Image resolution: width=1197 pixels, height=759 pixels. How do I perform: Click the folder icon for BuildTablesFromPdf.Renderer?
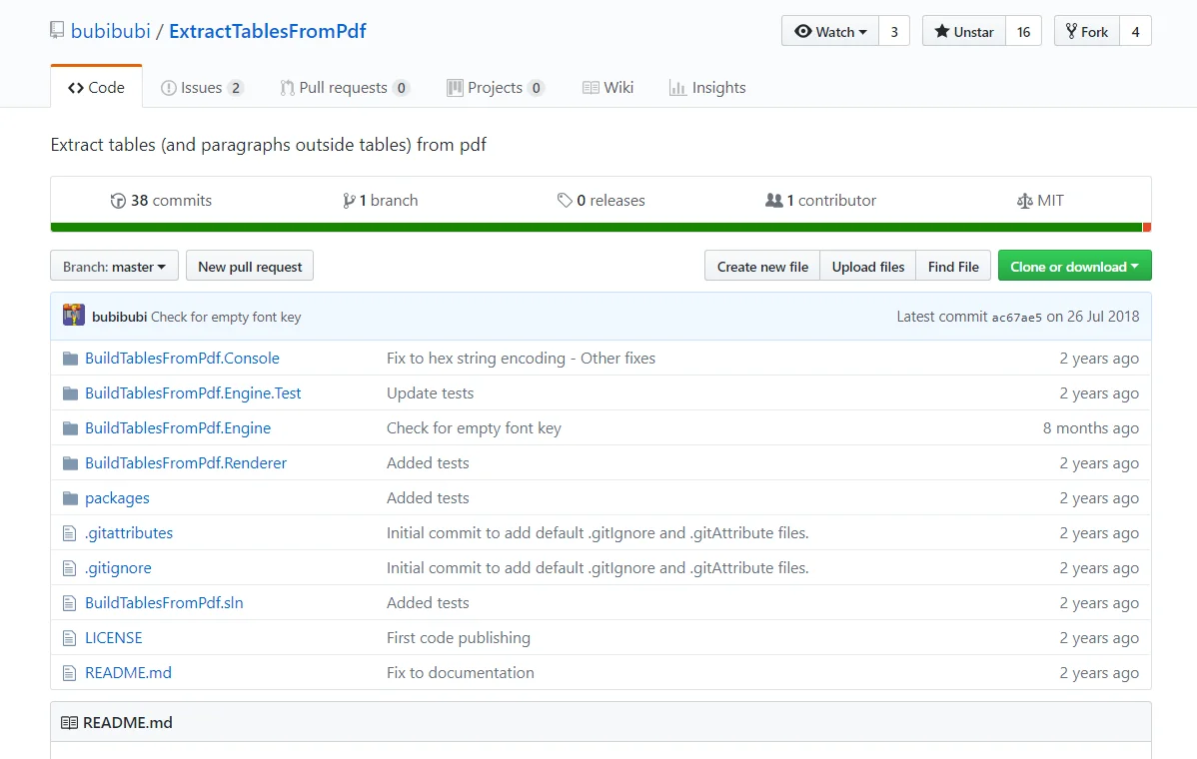click(70, 463)
